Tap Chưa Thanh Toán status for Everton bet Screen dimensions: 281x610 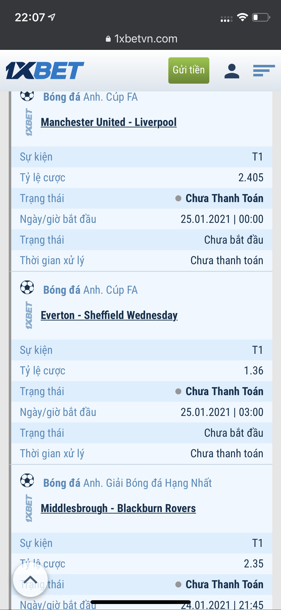(x=224, y=391)
